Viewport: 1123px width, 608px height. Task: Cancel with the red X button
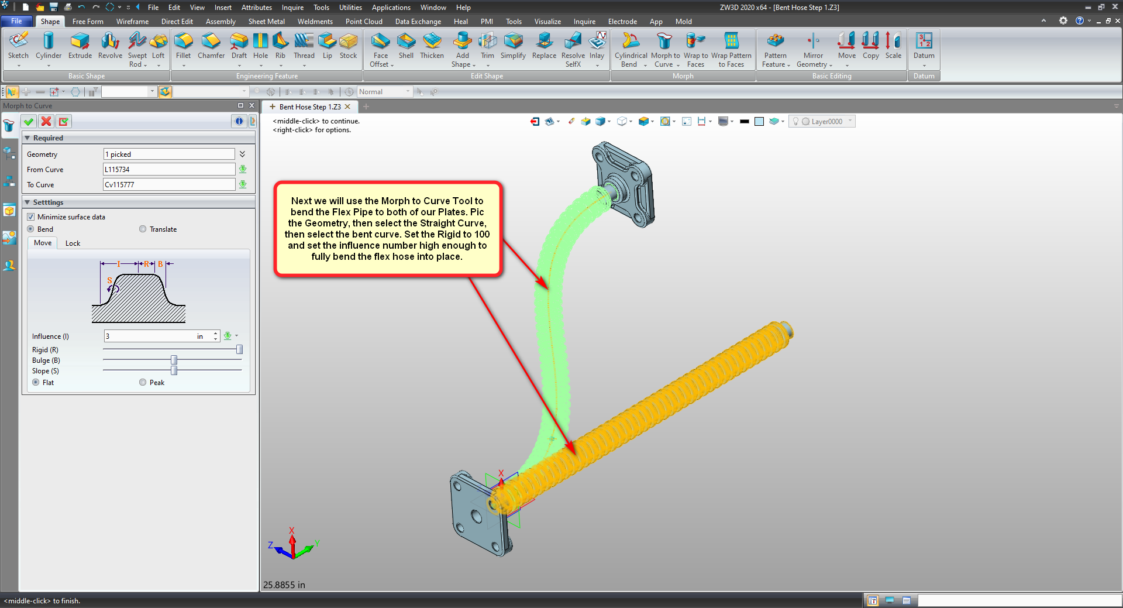[x=46, y=121]
